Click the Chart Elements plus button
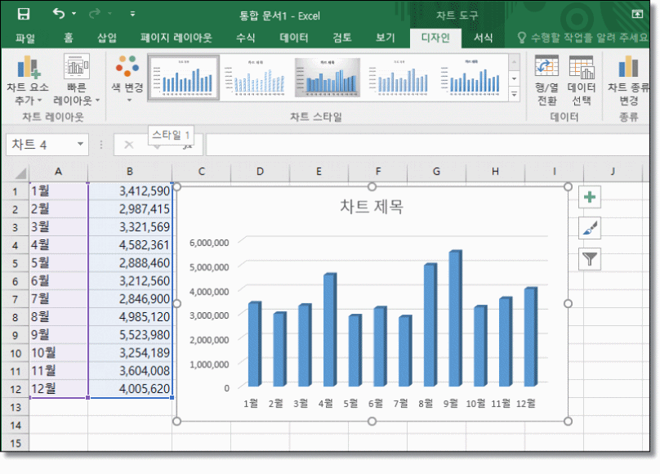Image resolution: width=660 pixels, height=474 pixels. [589, 197]
